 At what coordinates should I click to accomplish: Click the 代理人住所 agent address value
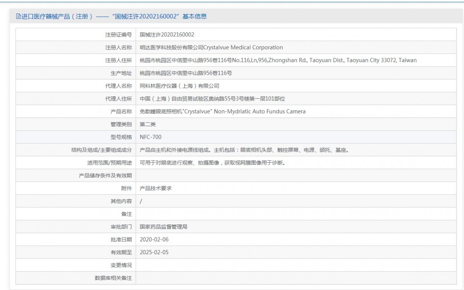coord(212,99)
